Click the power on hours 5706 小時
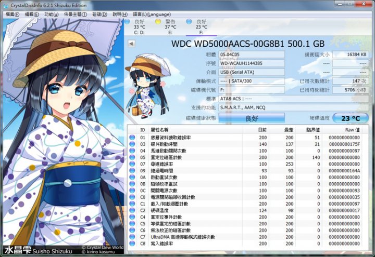 pyautogui.click(x=351, y=90)
